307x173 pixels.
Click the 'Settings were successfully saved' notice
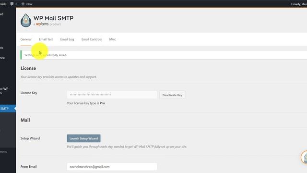164,55
